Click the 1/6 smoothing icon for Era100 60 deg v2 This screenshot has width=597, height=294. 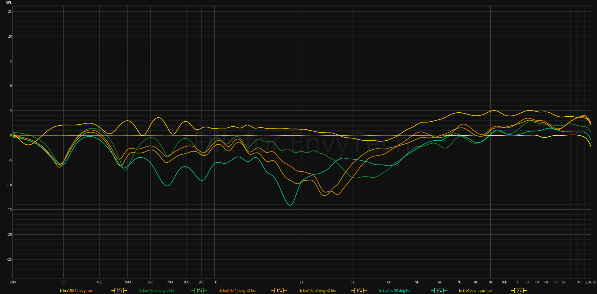tap(359, 291)
